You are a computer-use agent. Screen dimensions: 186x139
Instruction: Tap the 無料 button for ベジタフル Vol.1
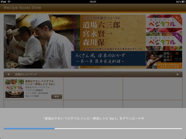click(x=57, y=96)
